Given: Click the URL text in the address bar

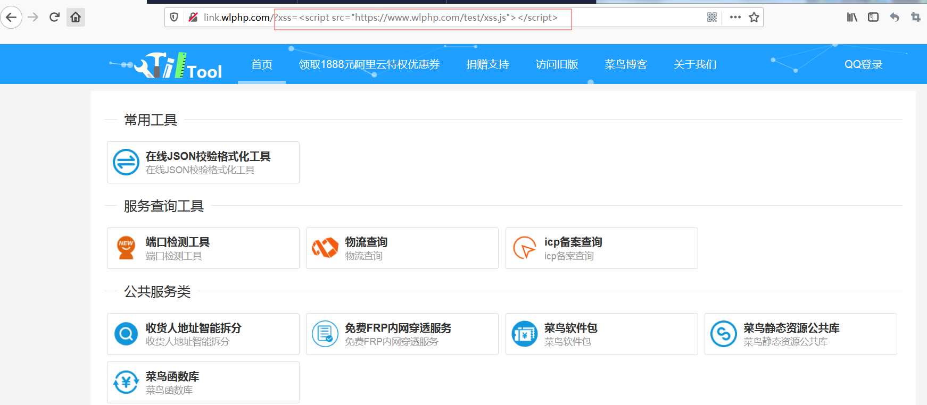Looking at the screenshot, I should [x=380, y=18].
